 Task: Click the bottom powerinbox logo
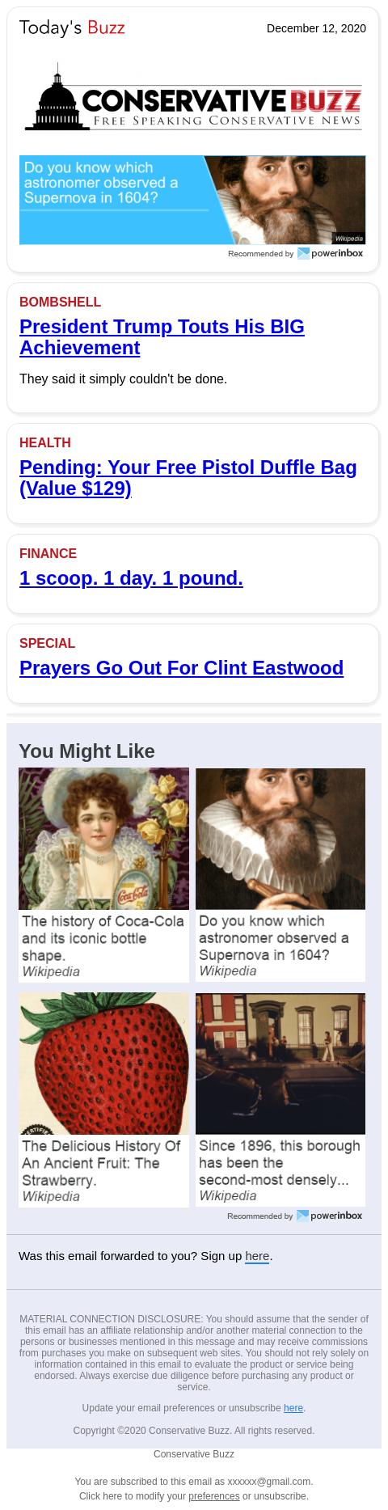(x=330, y=1216)
